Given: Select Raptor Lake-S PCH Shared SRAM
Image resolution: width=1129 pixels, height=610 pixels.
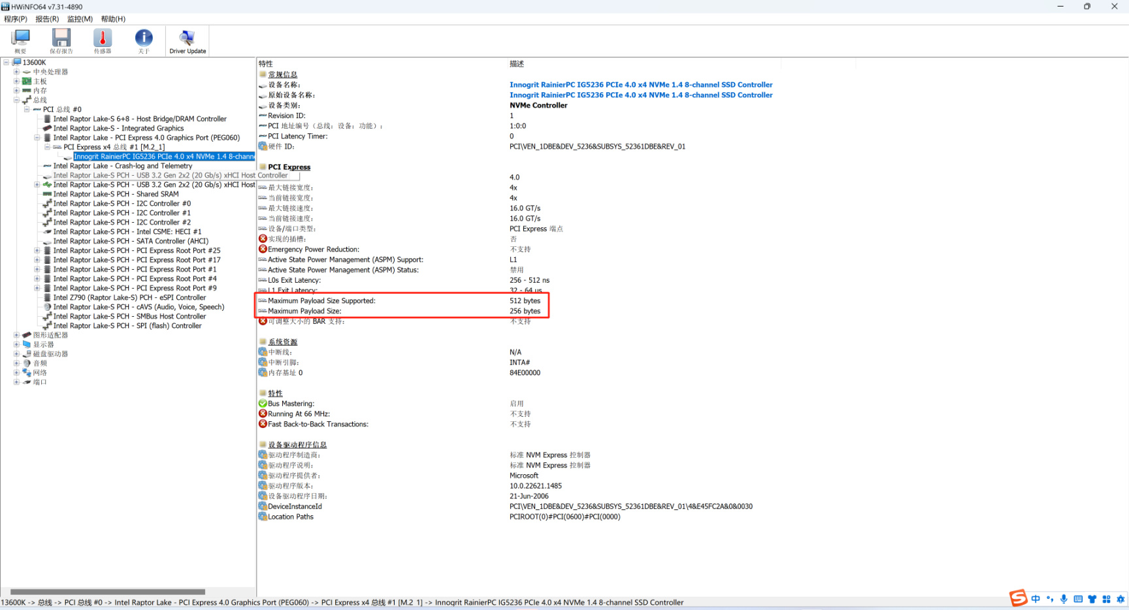Looking at the screenshot, I should (x=116, y=194).
